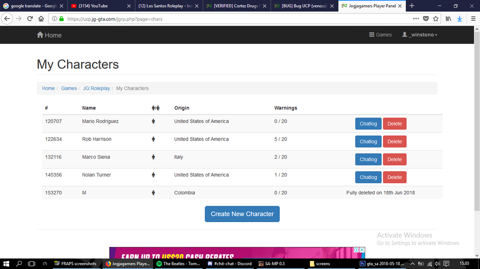Reload the current page

30,19
